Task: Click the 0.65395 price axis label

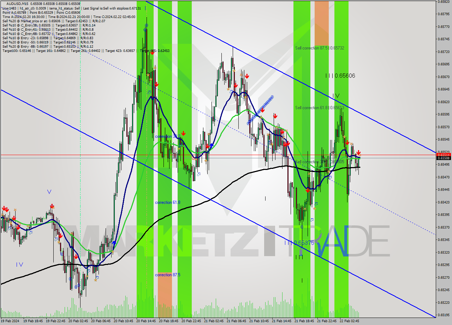Action: click(444, 214)
